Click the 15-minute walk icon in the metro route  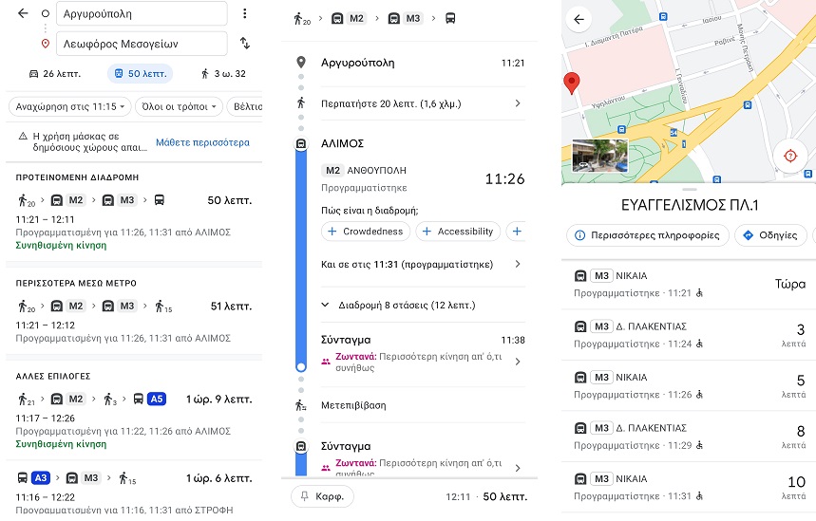pyautogui.click(x=163, y=307)
